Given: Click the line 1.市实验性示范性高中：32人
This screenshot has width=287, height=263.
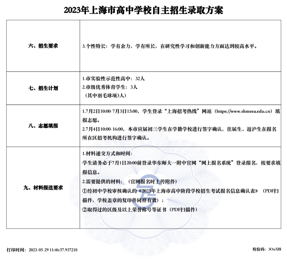Looking at the screenshot, I should pos(113,79).
